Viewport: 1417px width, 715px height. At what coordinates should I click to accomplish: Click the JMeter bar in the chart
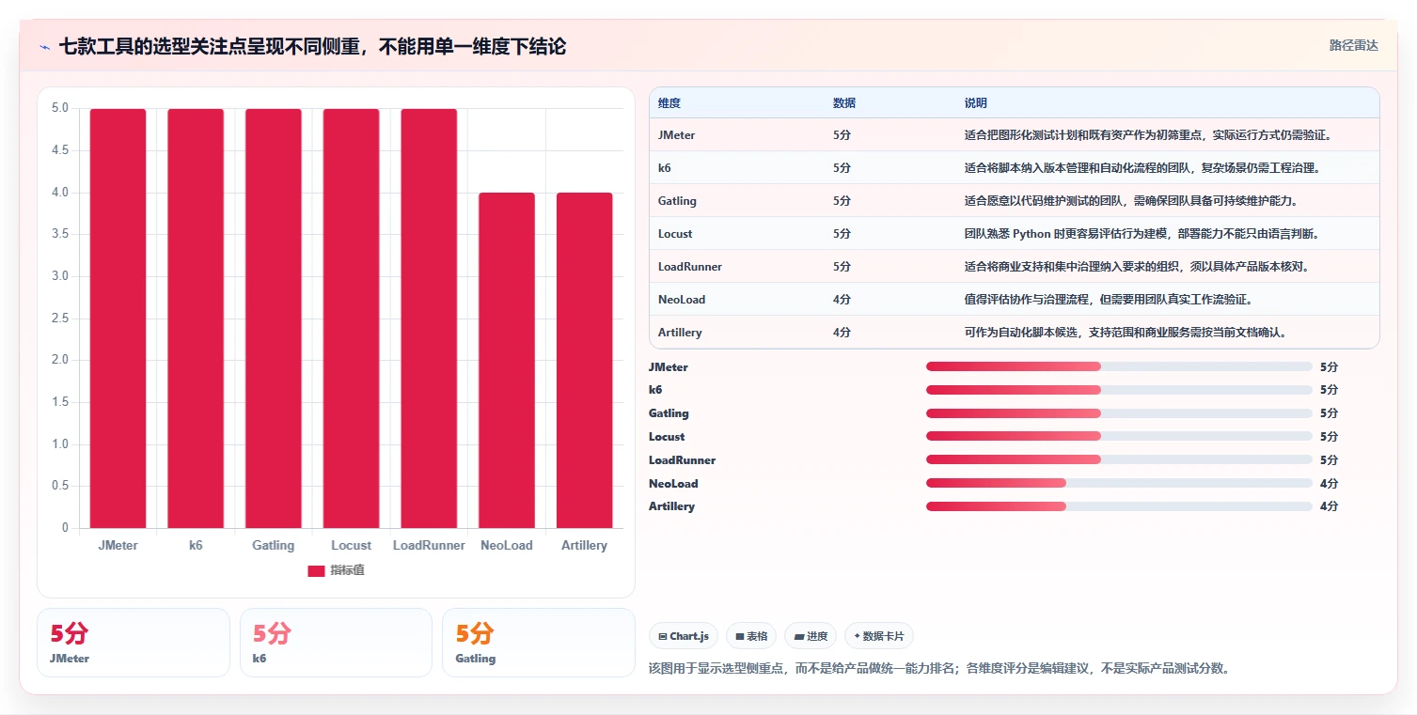coord(118,319)
